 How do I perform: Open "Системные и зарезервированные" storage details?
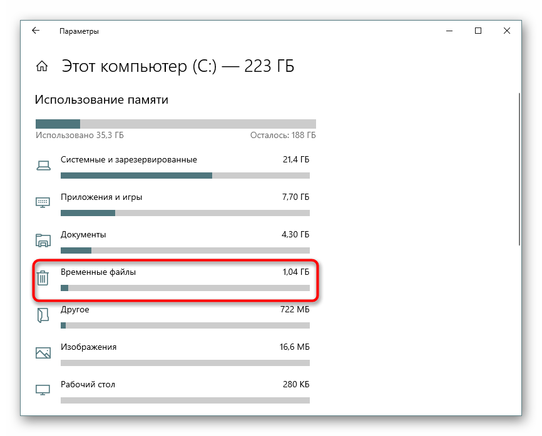coord(129,160)
